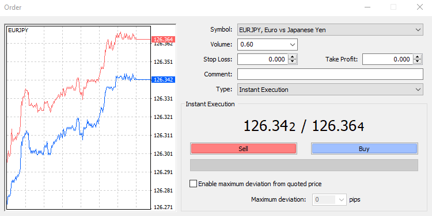Click the 126.301 price axis label

pos(163,153)
